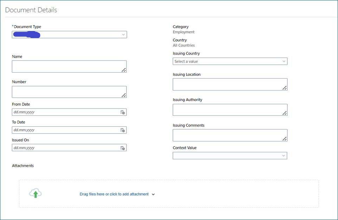The width and height of the screenshot is (338, 220).
Task: Click the To Date label
Action: [x=19, y=122]
